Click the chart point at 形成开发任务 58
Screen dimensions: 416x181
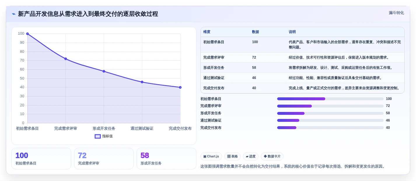[x=104, y=71]
